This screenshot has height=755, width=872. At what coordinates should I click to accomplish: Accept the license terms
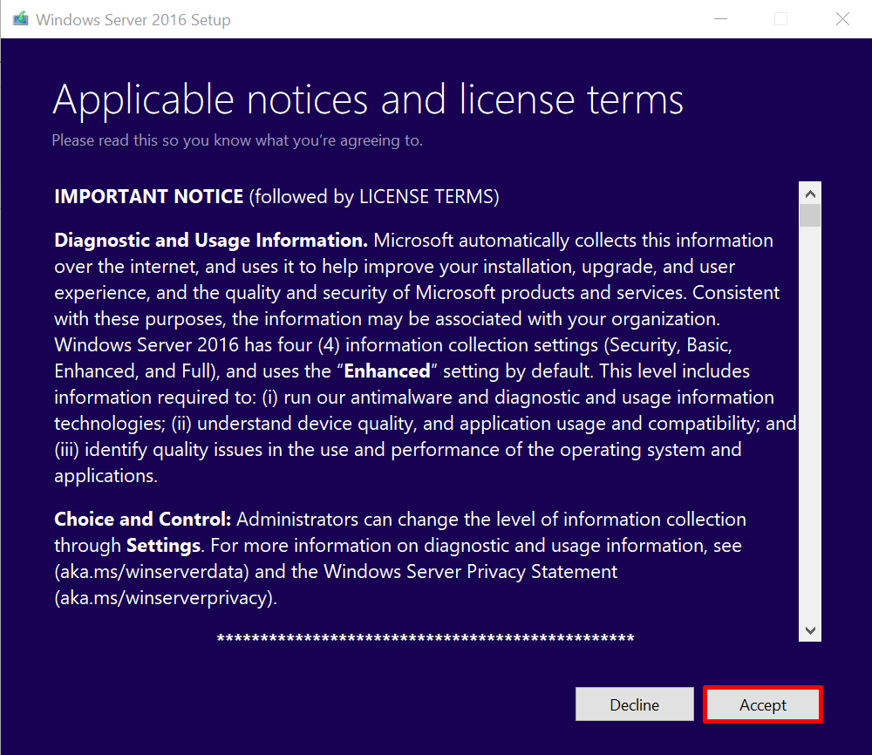click(762, 704)
